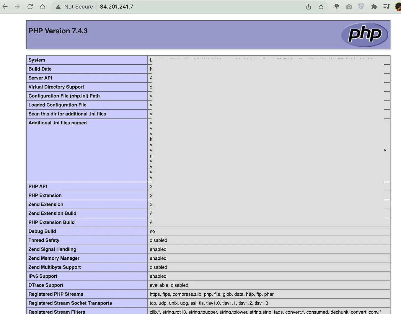This screenshot has height=314, width=401.
Task: Select Registered Stream Filters label
Action: [57, 312]
